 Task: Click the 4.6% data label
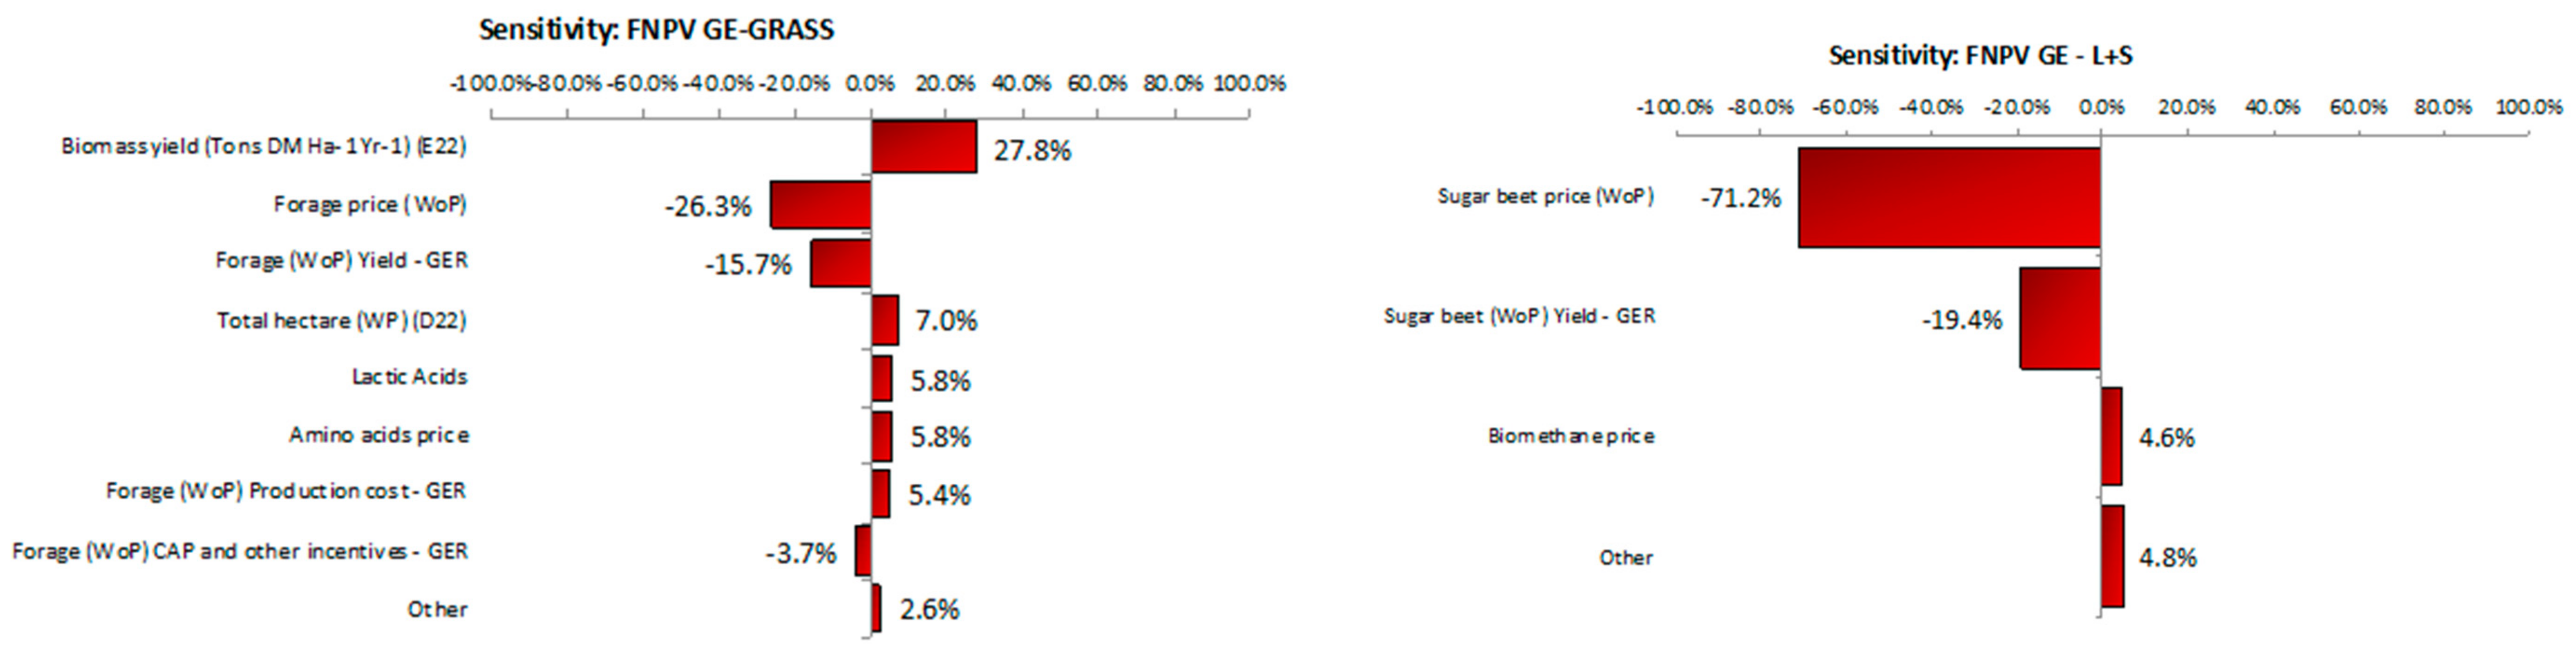(2166, 438)
